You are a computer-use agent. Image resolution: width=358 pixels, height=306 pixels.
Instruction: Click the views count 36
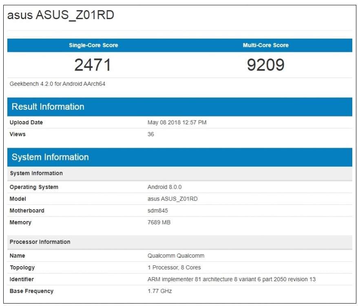(151, 134)
